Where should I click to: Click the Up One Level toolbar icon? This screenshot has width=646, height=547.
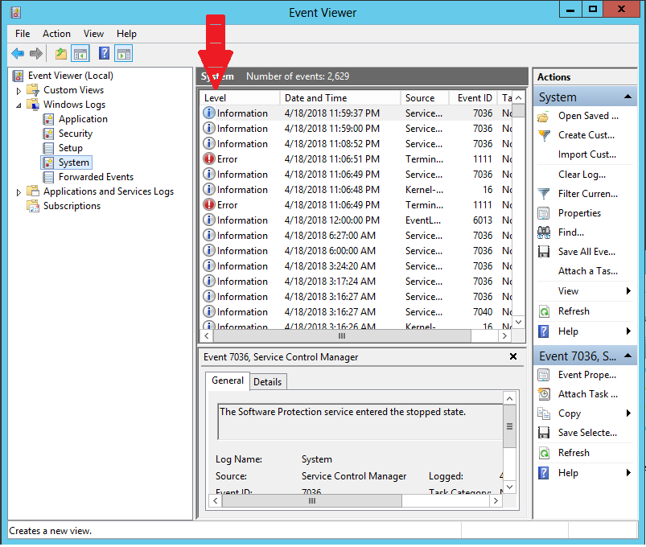[61, 54]
